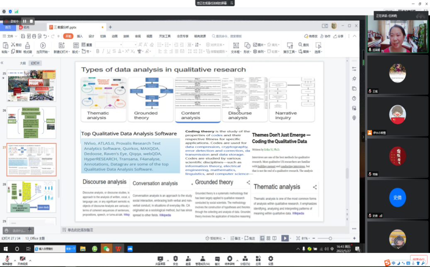Click the Shapes (形状) icon

[247, 45]
